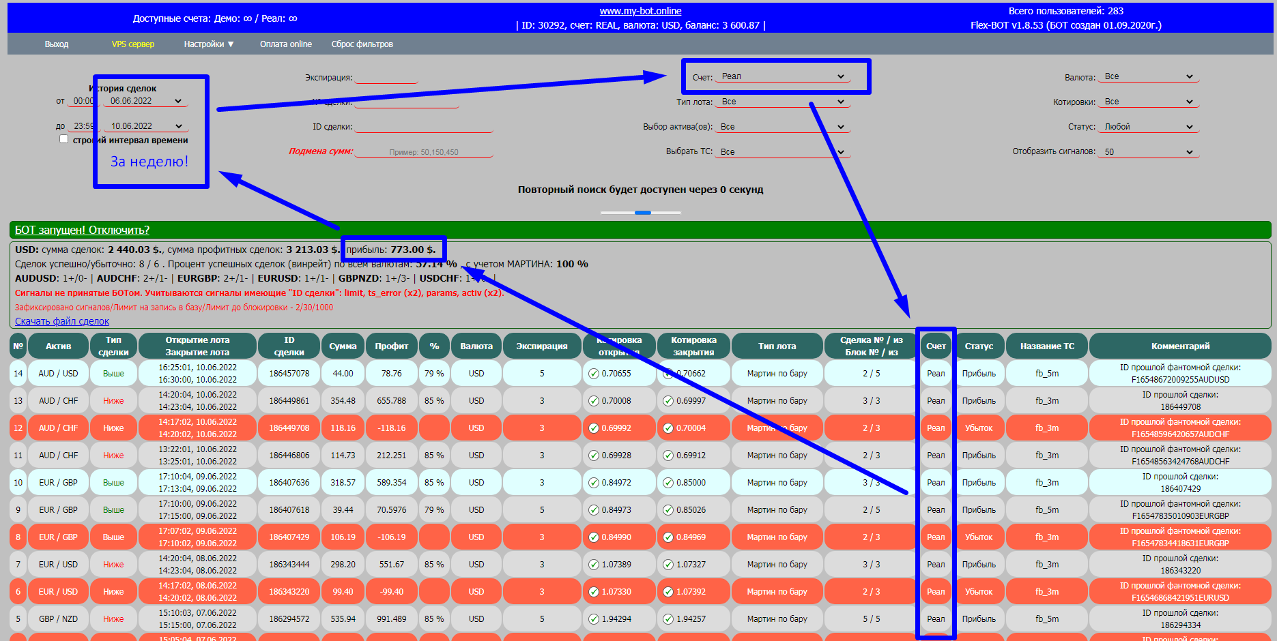Click check icon beside opening quote 0.84990
Viewport: 1277px width, 641px height.
point(594,537)
